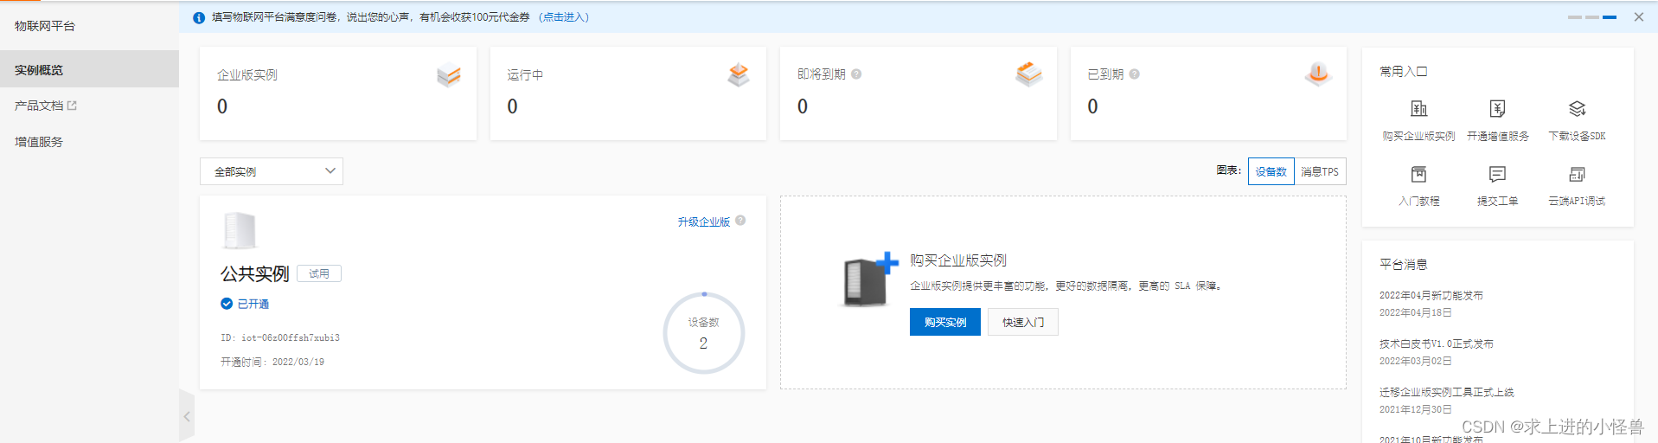The image size is (1658, 443).
Task: Click the 点击进入 survey link
Action: pos(564,17)
